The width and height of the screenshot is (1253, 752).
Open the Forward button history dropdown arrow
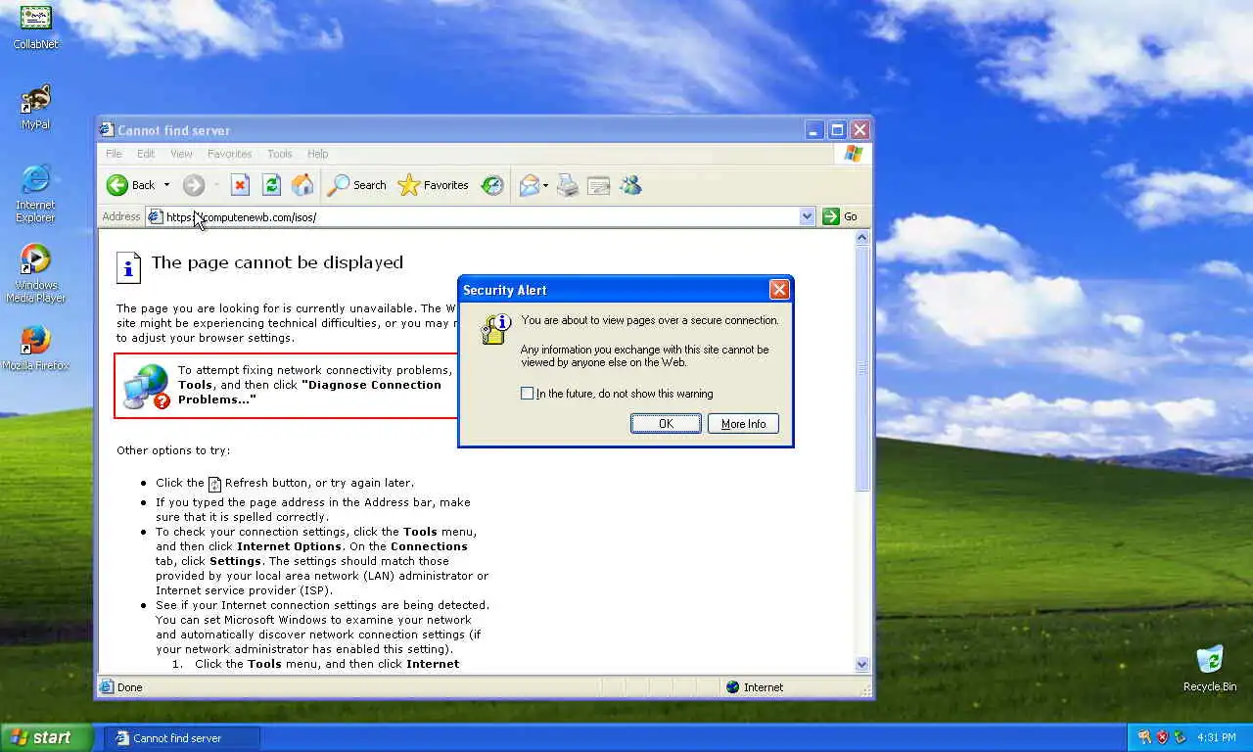tap(215, 185)
